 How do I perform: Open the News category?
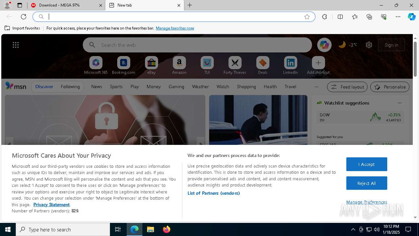pyautogui.click(x=97, y=87)
